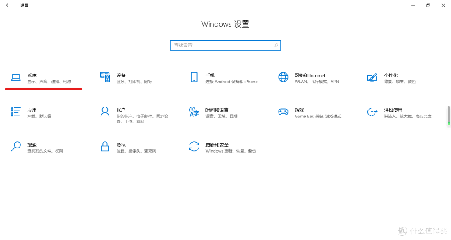This screenshot has height=240, width=451.
Task: Select the 轻松使用 category title
Action: (x=393, y=110)
